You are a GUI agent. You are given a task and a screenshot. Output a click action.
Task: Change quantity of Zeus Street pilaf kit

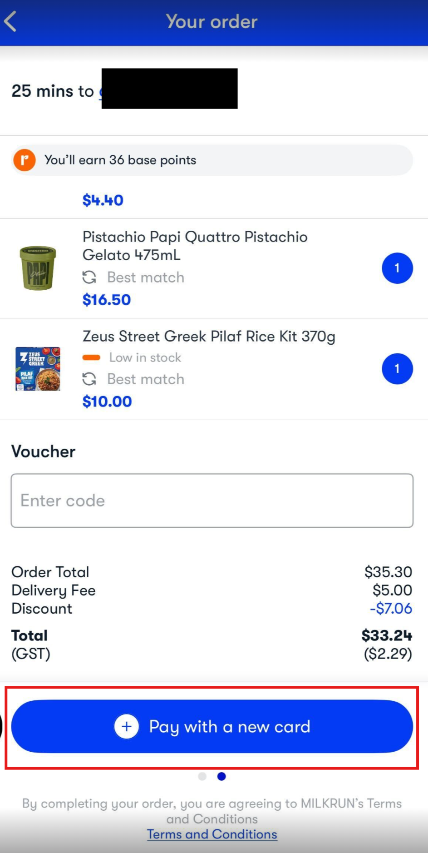pyautogui.click(x=397, y=369)
